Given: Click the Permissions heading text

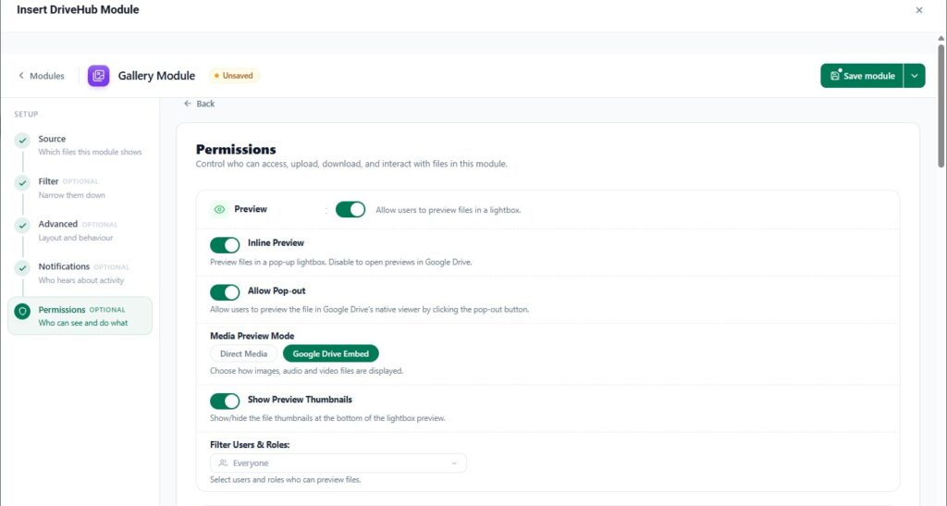Looking at the screenshot, I should pyautogui.click(x=236, y=149).
